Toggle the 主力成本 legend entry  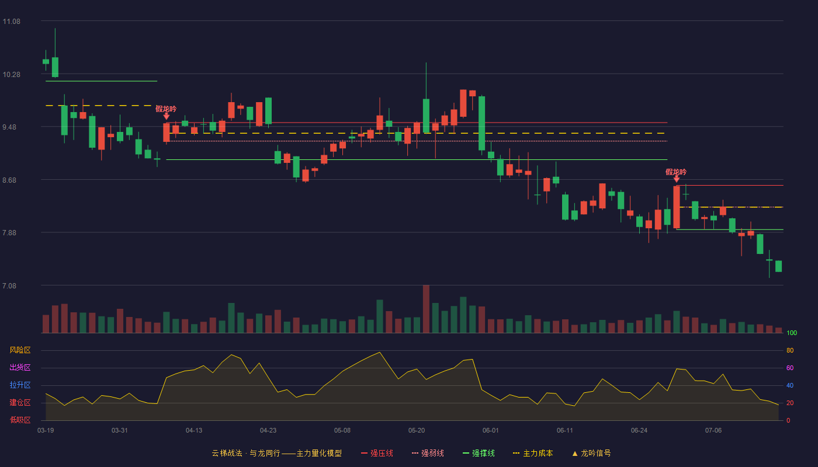coord(533,453)
